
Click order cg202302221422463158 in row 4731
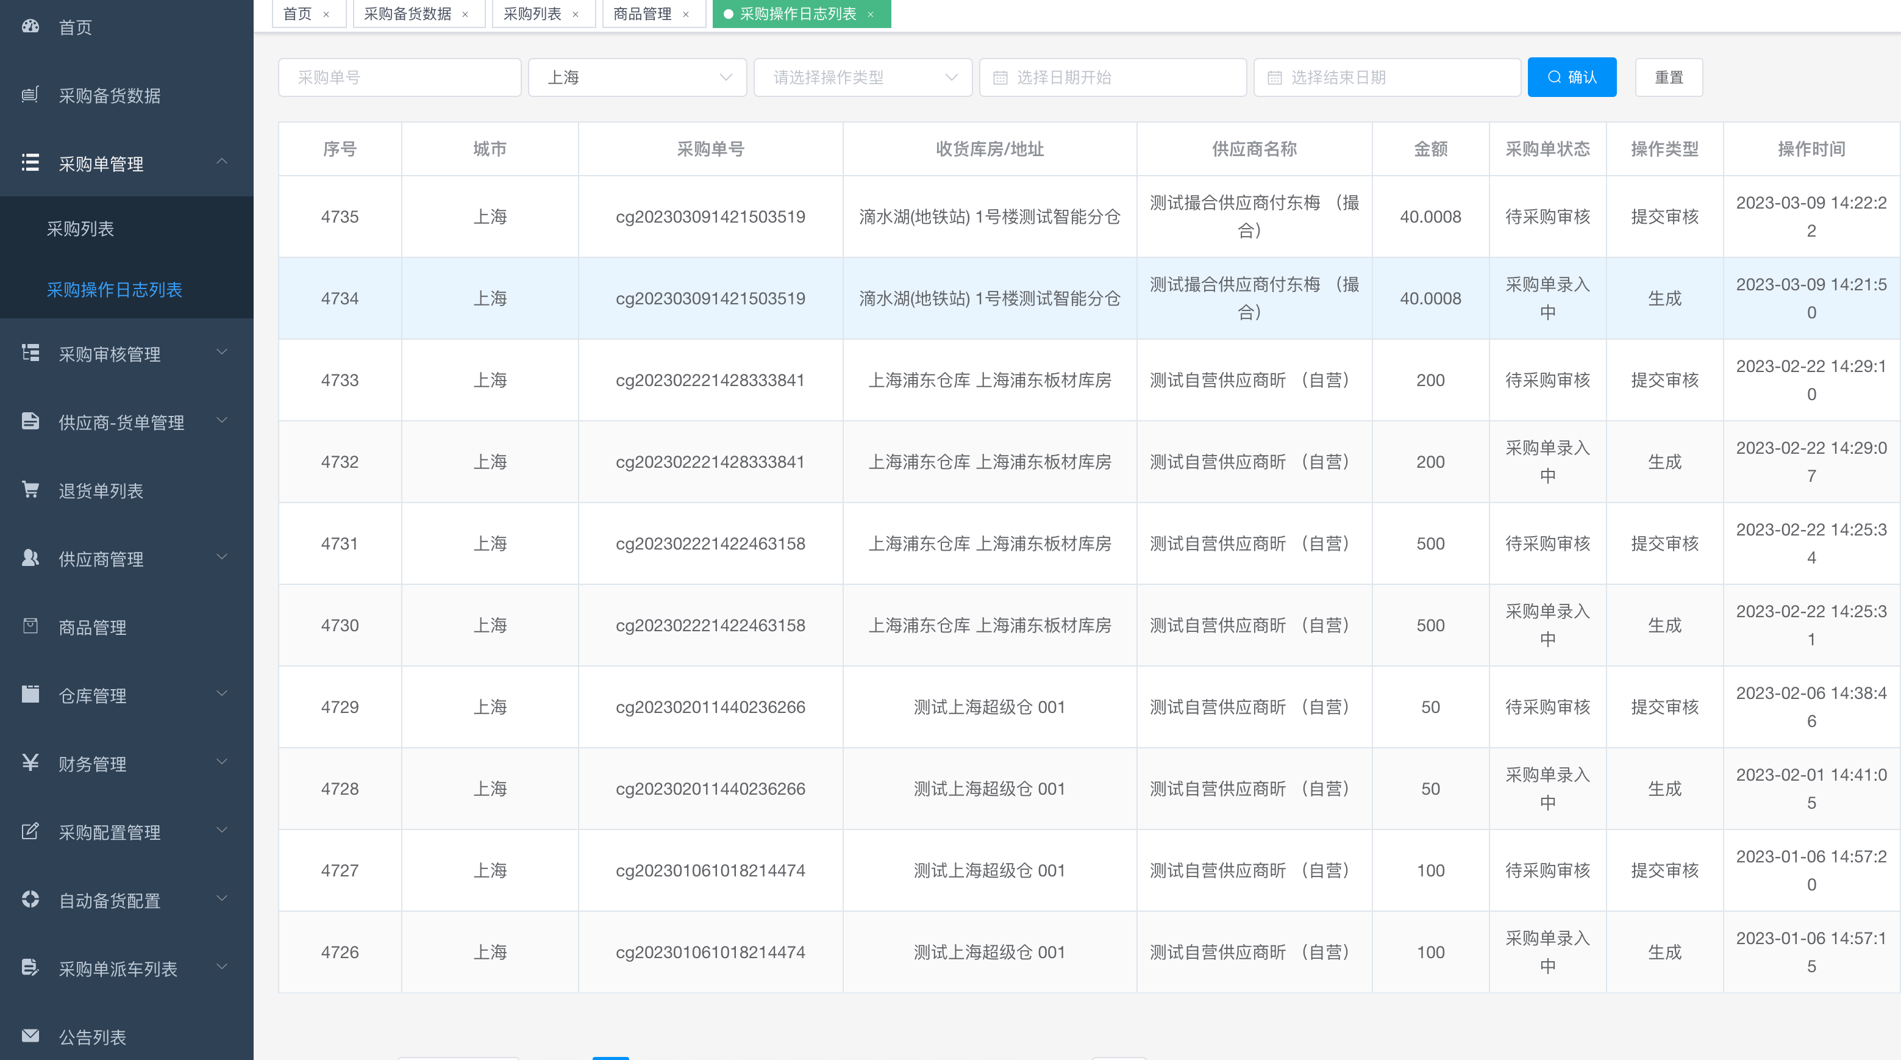pyautogui.click(x=711, y=544)
